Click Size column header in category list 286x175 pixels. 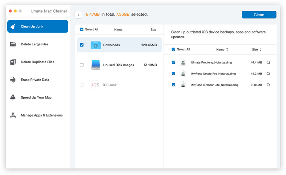tap(153, 29)
